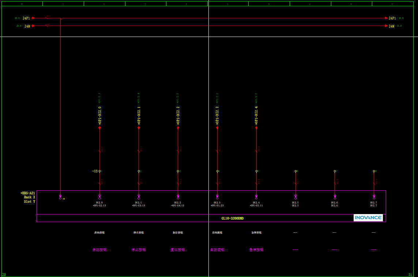Viewport: 418px width, 277px height.
Task: Open the +OP1-S5:11 cross-reference
Action: pos(256,206)
